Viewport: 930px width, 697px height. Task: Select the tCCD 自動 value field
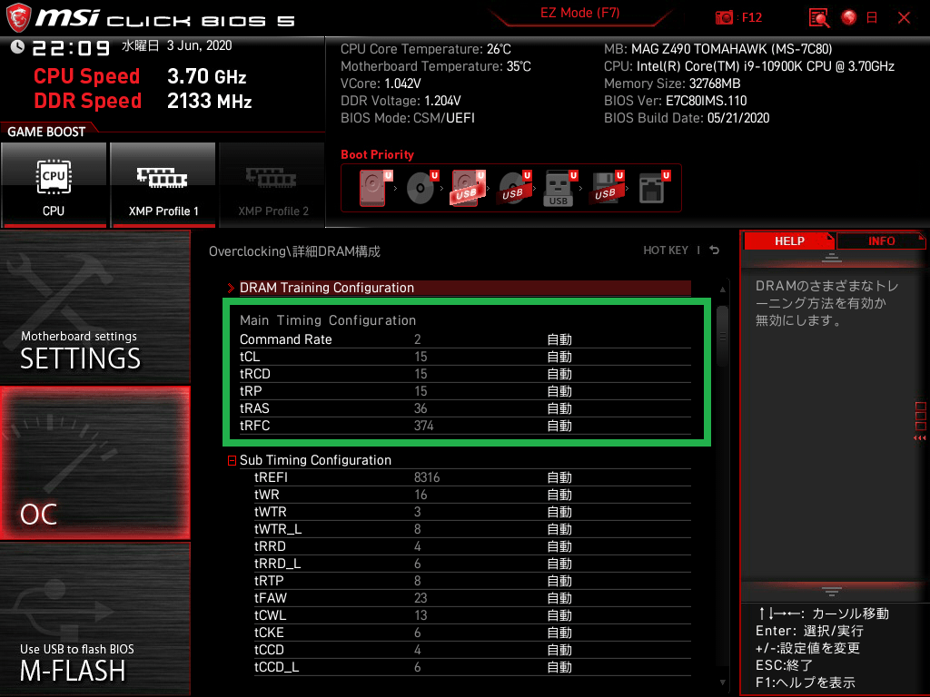(559, 650)
